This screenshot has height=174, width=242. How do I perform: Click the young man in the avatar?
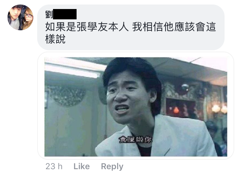[x=15, y=17]
